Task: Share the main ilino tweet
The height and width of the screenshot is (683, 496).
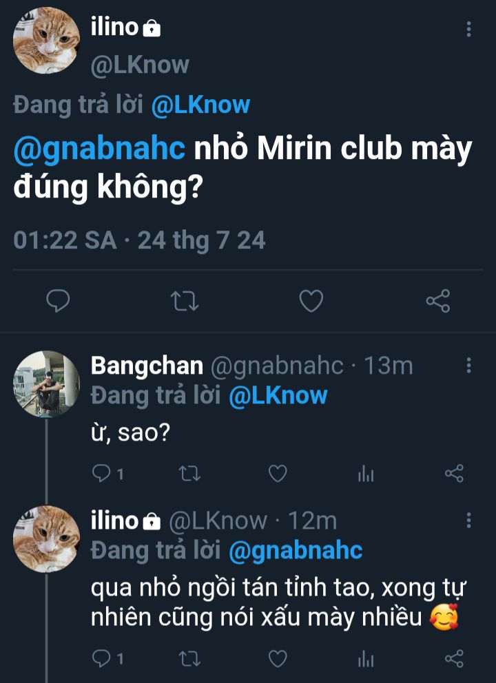Action: [x=437, y=301]
